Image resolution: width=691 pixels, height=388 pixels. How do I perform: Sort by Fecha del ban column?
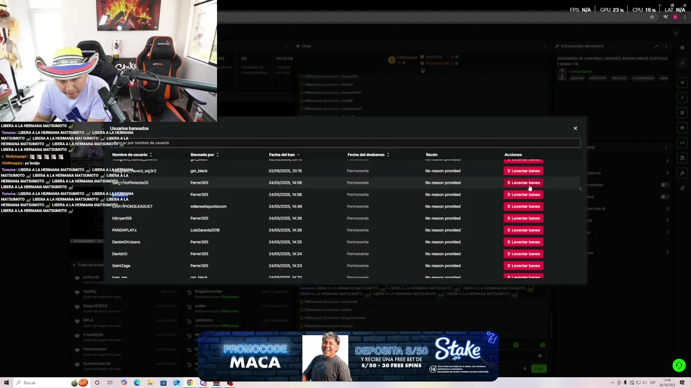(x=284, y=155)
